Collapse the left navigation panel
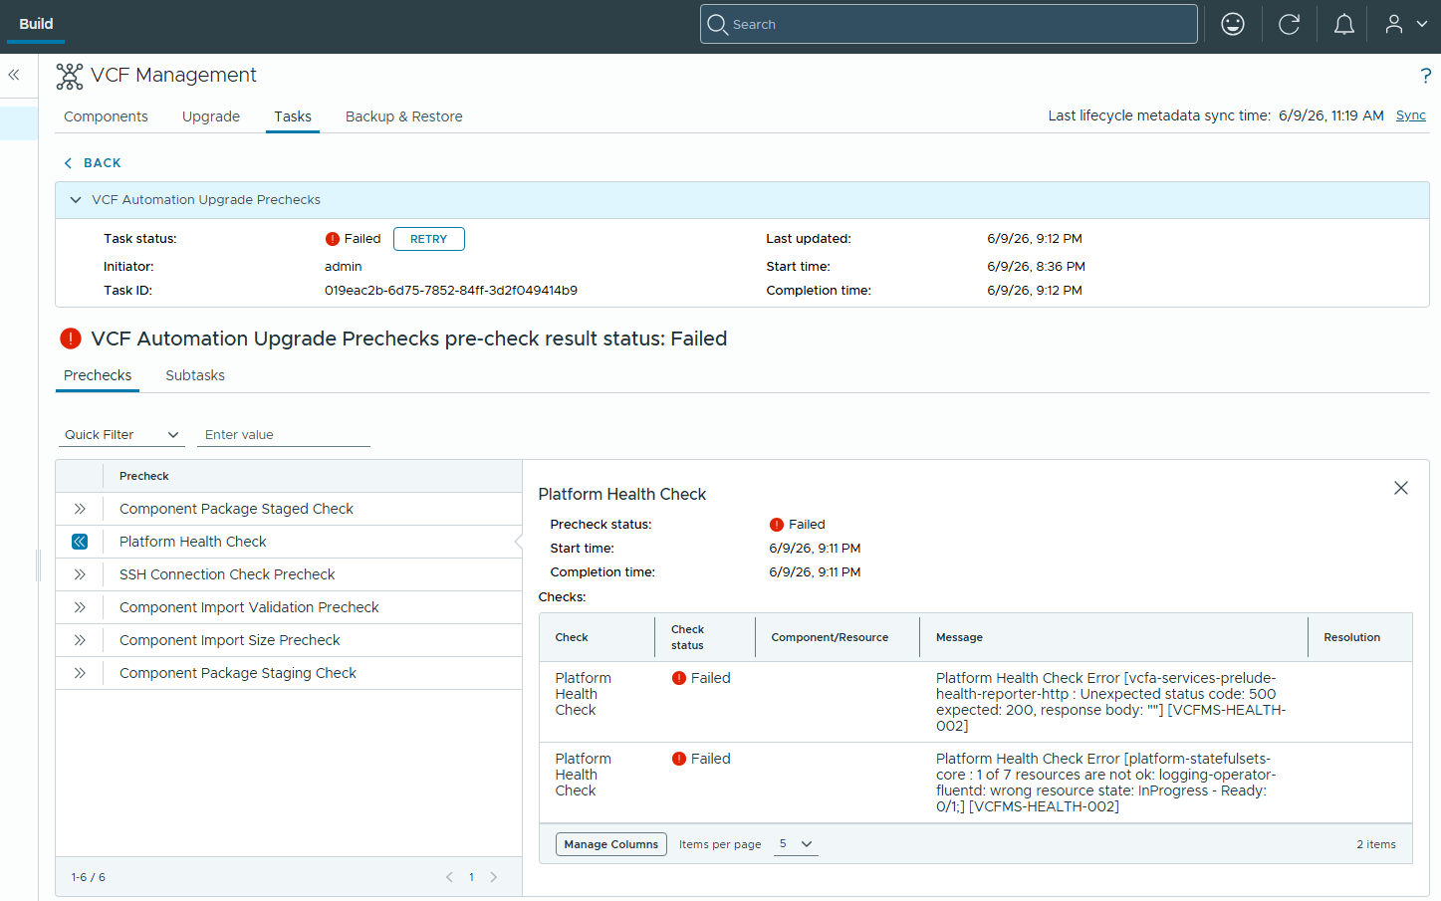Viewport: 1441px width, 901px height. click(x=14, y=75)
